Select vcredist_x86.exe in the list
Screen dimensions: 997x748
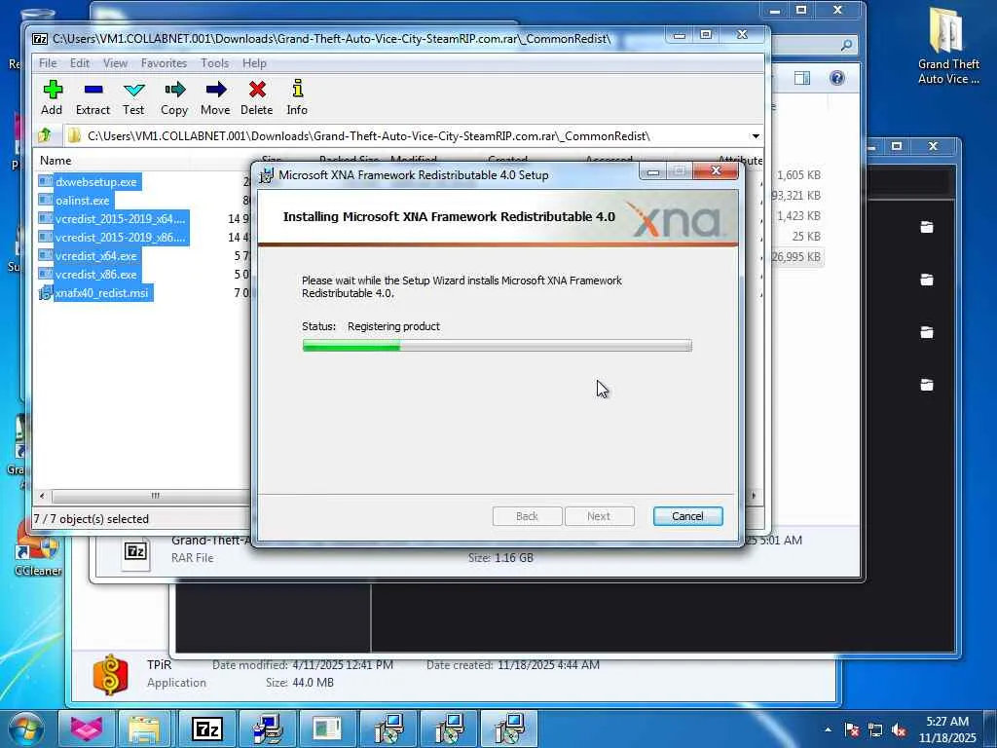pyautogui.click(x=96, y=274)
